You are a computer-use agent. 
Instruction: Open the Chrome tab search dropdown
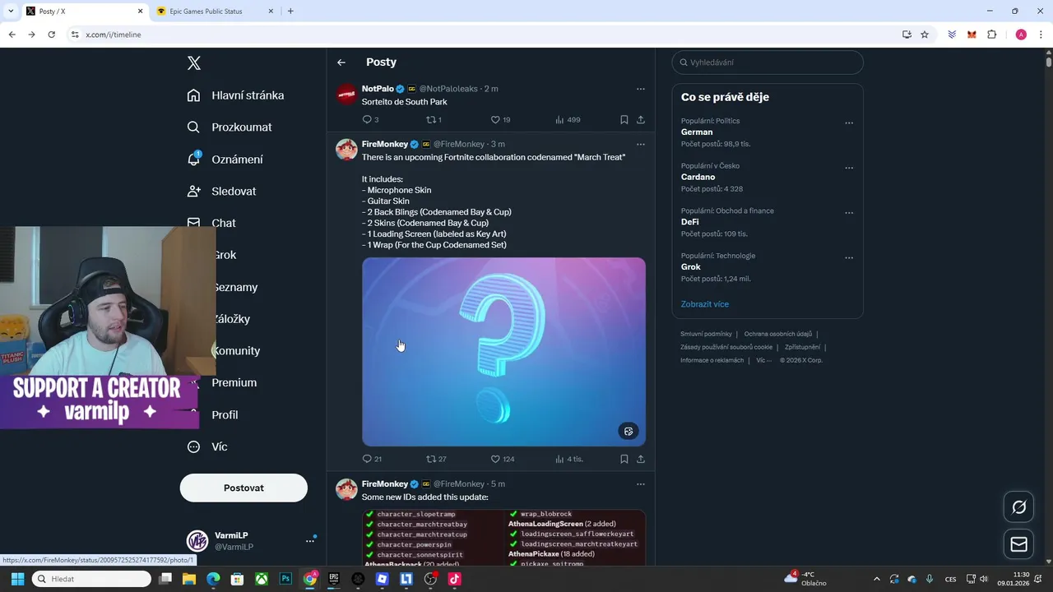click(11, 12)
